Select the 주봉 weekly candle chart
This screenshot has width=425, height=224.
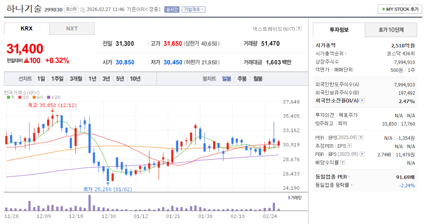coord(242,79)
